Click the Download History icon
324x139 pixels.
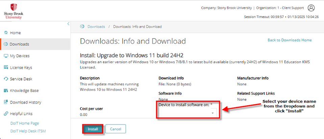pyautogui.click(x=6, y=102)
